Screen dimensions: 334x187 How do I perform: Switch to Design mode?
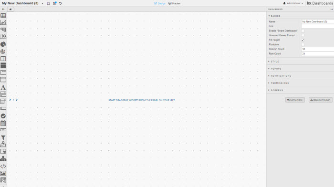tap(160, 3)
